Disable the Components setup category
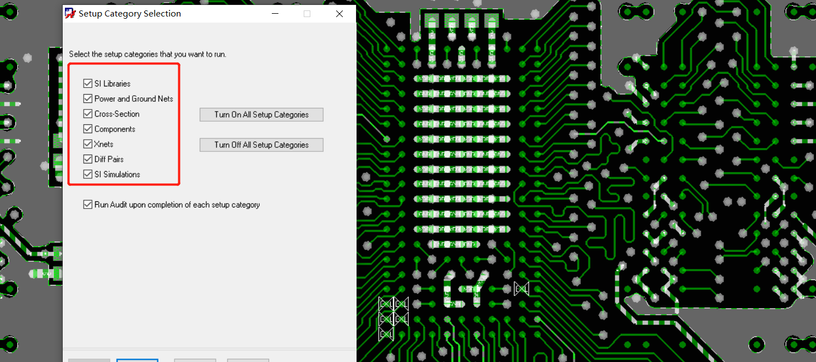 point(87,129)
